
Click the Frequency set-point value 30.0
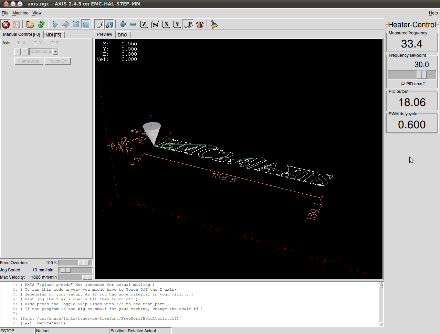point(422,65)
